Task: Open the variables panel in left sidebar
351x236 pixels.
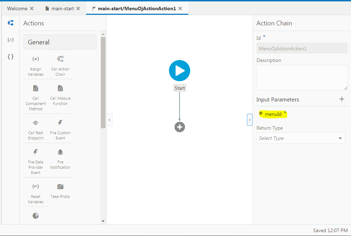Action: coord(10,39)
